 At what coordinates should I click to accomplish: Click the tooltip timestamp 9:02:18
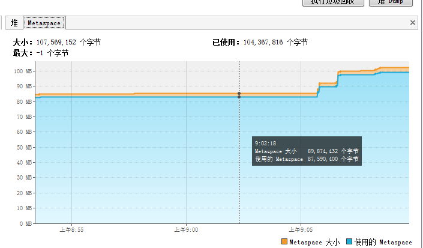coord(265,144)
